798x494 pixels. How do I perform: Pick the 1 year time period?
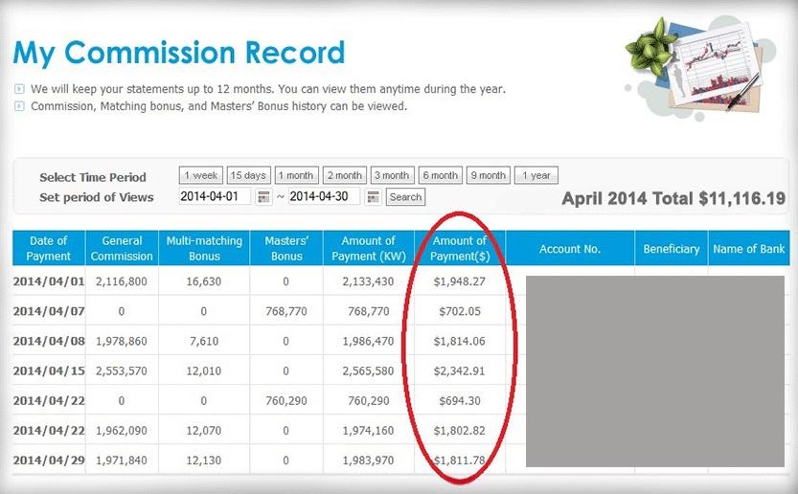(536, 176)
